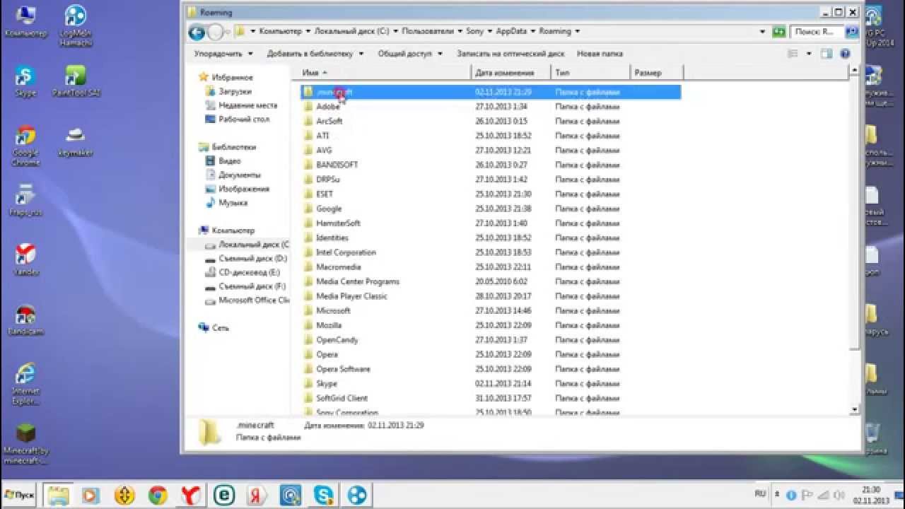Image resolution: width=905 pixels, height=509 pixels.
Task: Select the Adobe folder
Action: tap(328, 107)
